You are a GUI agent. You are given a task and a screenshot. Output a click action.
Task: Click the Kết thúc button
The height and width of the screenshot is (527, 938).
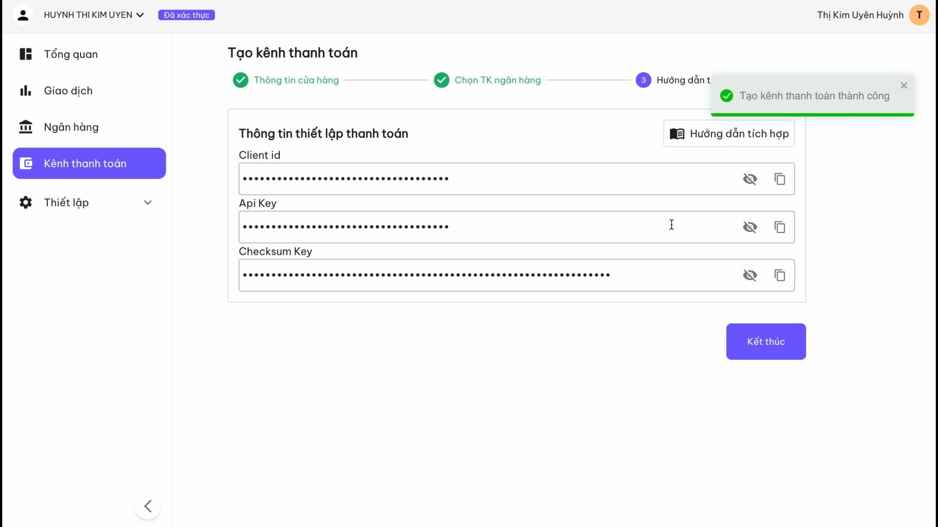pos(766,341)
